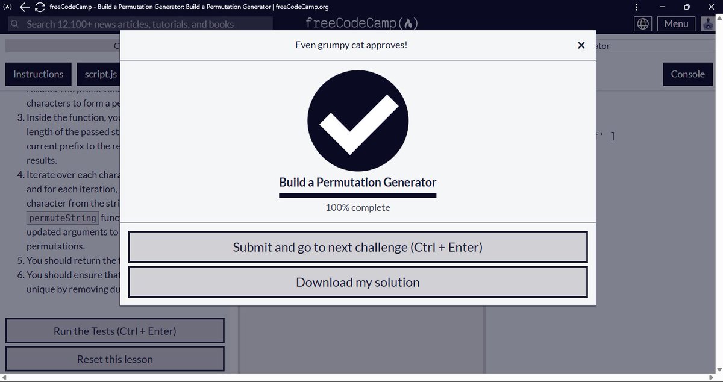The image size is (723, 382).
Task: Minimize the browser window
Action: [662, 7]
